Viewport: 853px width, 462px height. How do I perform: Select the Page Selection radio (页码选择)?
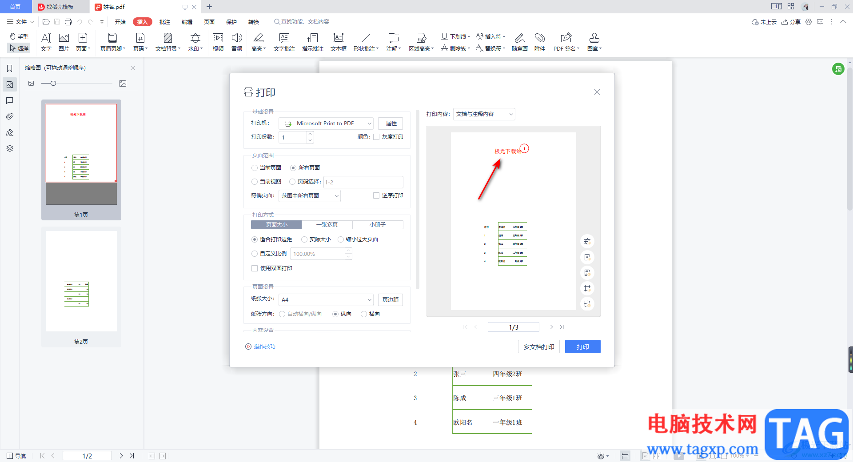292,182
